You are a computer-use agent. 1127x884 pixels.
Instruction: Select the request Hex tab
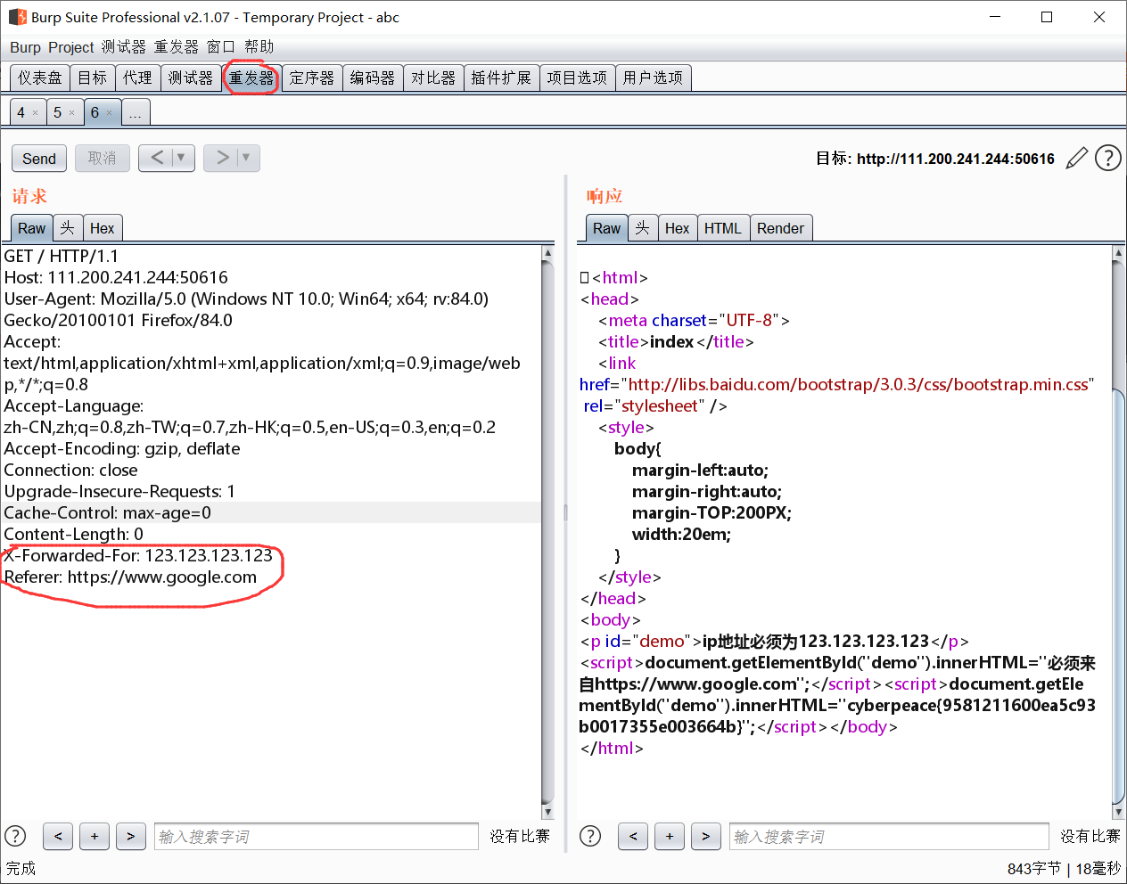pos(103,228)
